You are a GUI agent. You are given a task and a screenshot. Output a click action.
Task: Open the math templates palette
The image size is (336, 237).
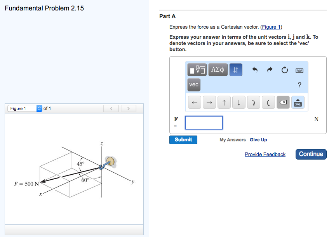pyautogui.click(x=197, y=70)
